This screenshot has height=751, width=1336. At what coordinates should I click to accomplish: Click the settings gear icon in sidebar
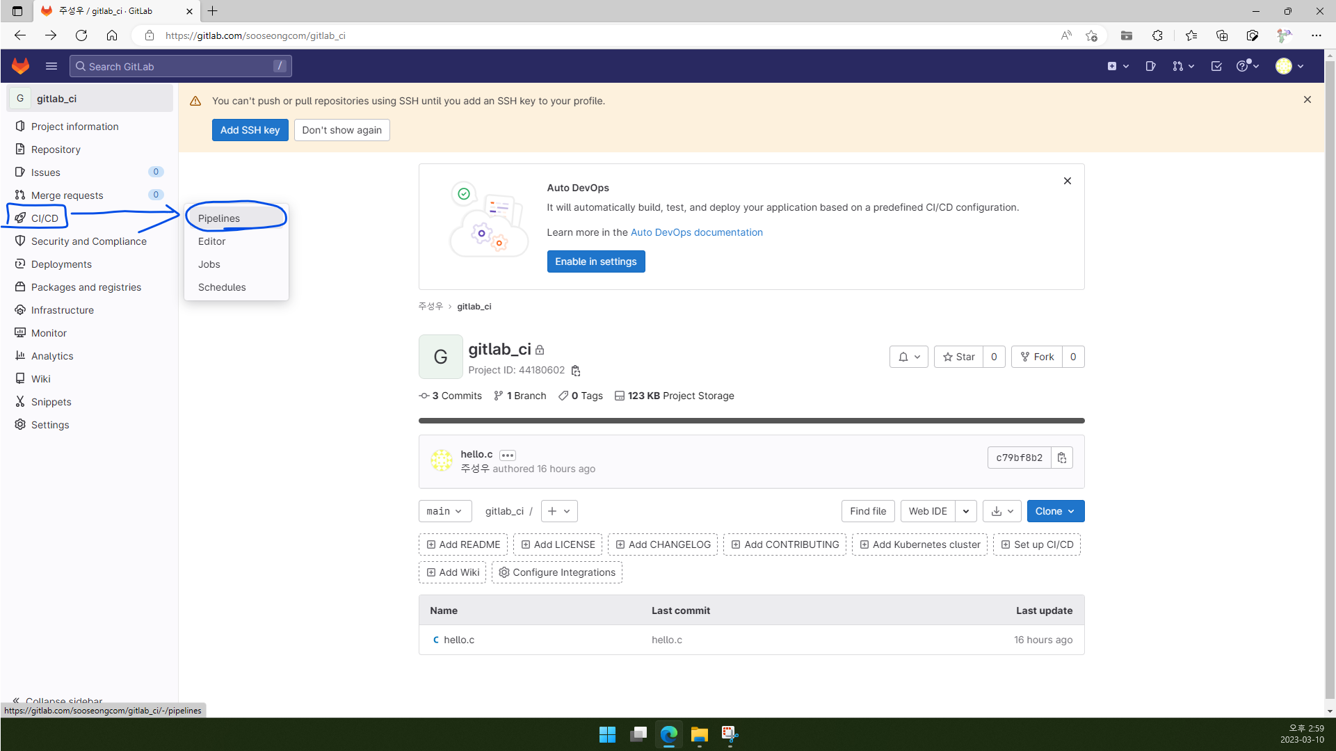click(x=19, y=425)
